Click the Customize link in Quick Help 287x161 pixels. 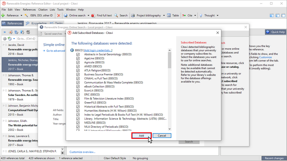tap(265, 57)
